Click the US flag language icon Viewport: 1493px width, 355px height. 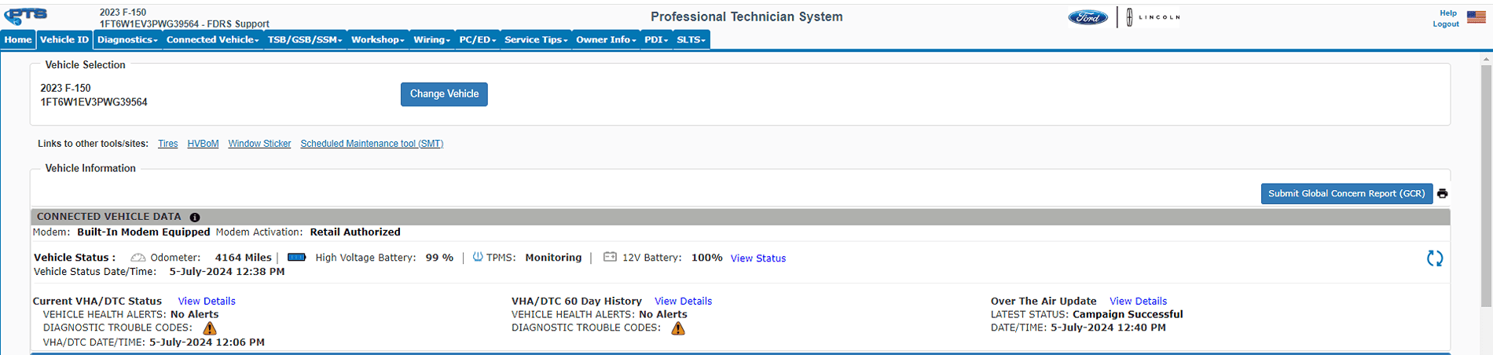1476,17
